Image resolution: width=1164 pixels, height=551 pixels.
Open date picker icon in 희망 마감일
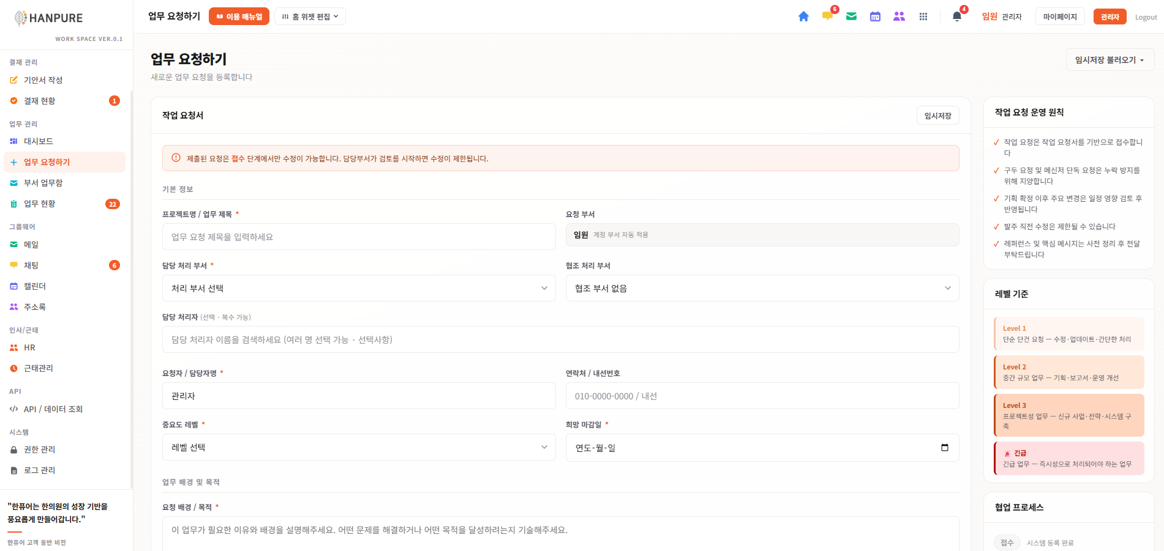pos(944,448)
